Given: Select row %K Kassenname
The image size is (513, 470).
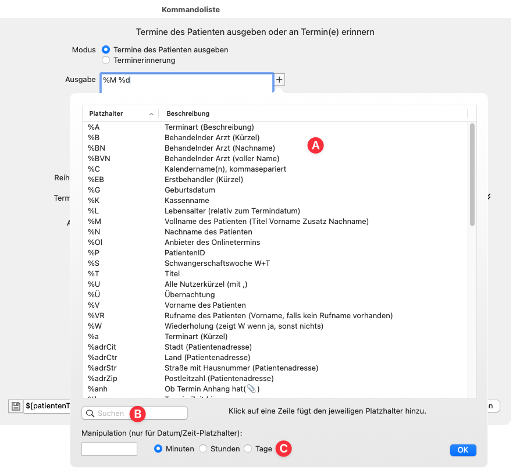Looking at the screenshot, I should click(276, 200).
